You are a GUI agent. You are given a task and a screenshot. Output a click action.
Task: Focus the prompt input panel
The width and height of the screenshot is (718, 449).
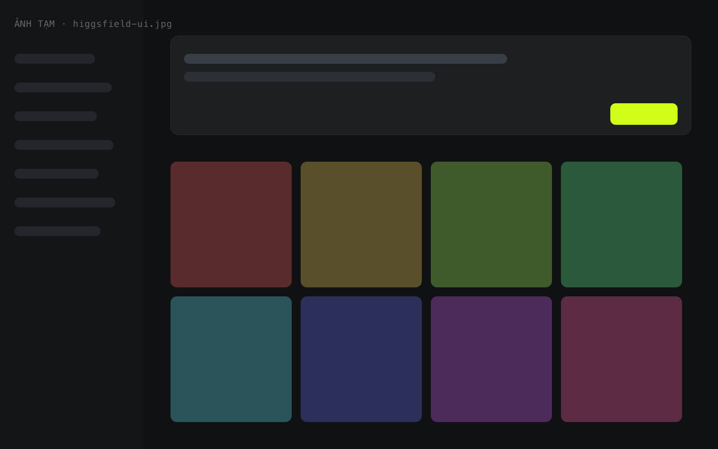(x=431, y=85)
